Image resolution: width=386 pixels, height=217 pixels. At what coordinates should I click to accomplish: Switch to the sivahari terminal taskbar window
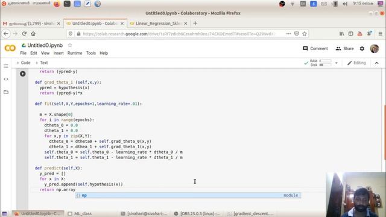pos(145,213)
